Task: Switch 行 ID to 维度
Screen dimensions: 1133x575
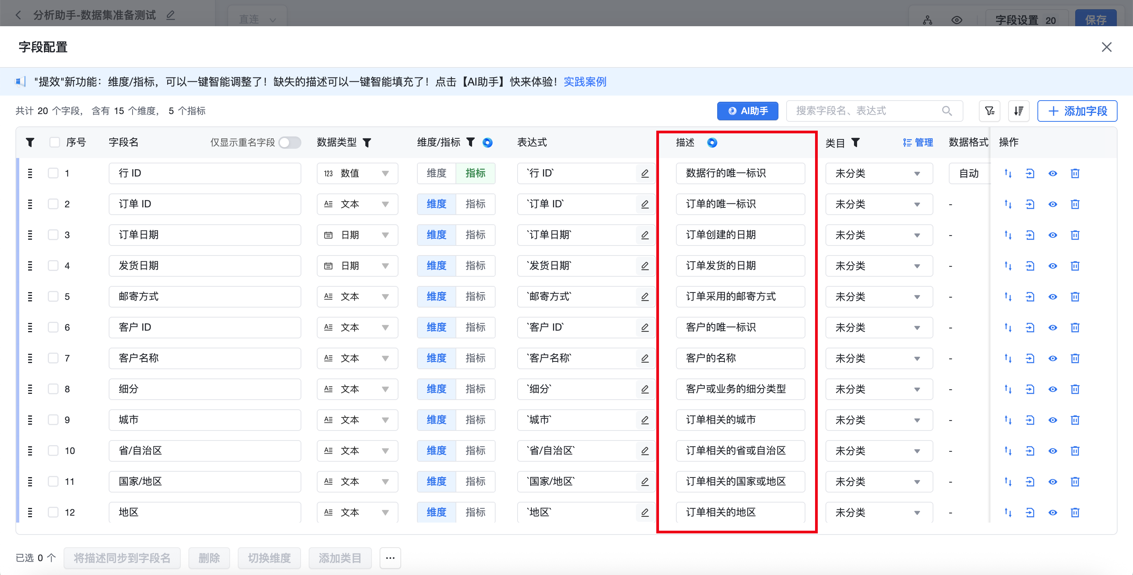Action: click(436, 173)
